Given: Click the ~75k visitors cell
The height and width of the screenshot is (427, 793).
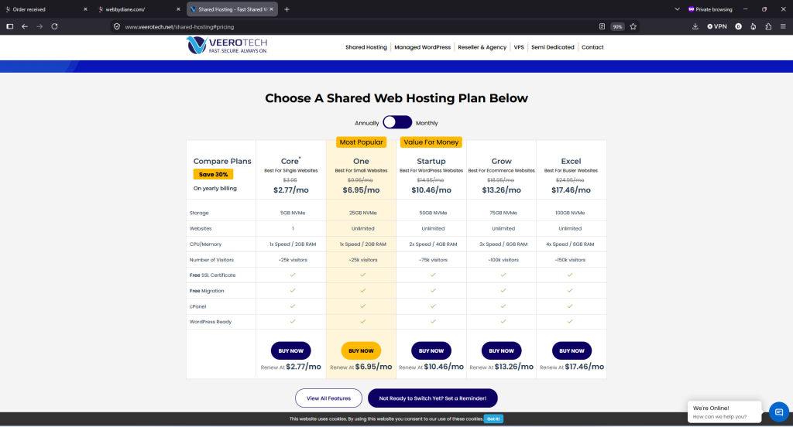Looking at the screenshot, I should pos(433,260).
